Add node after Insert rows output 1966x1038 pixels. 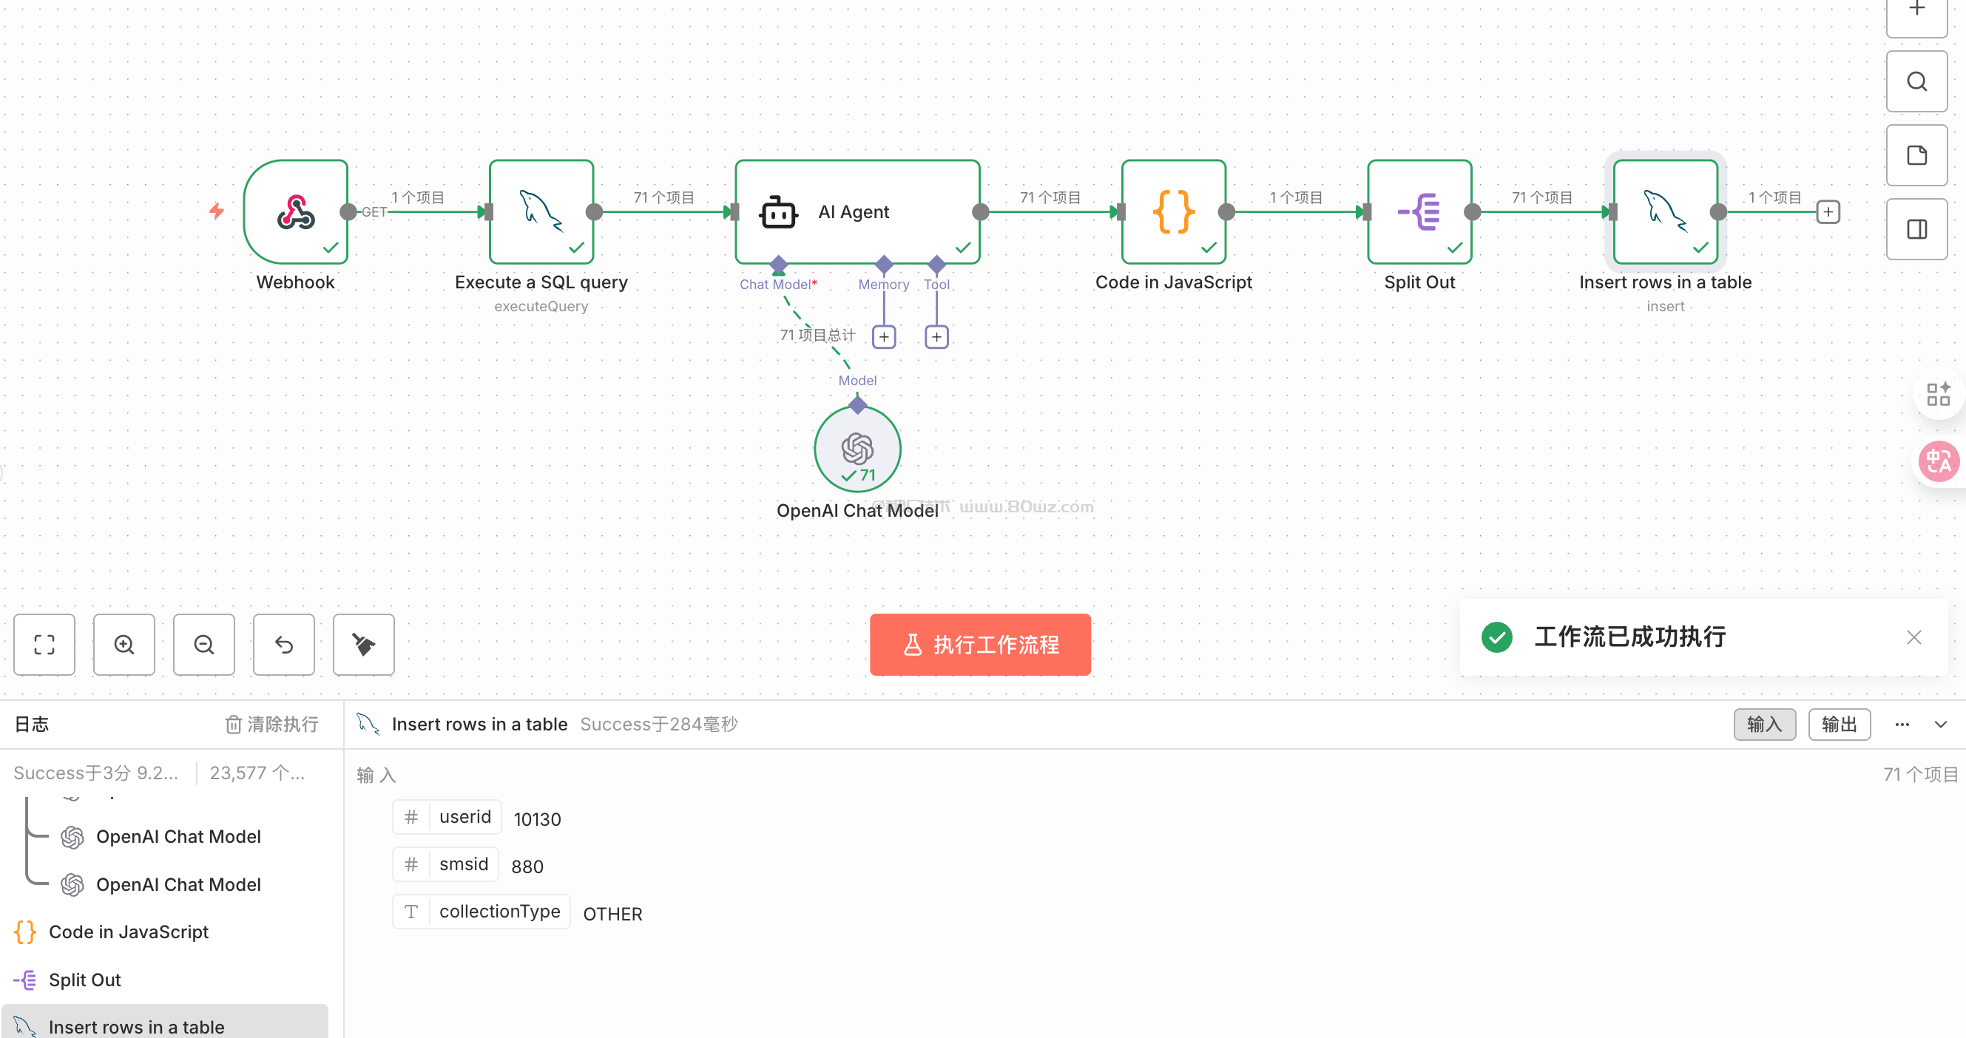(1828, 212)
